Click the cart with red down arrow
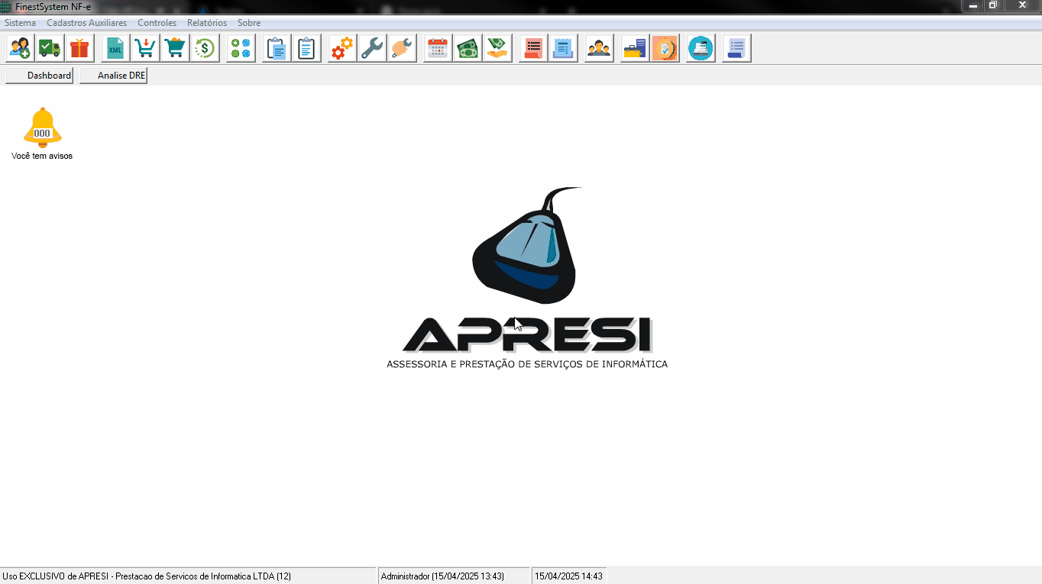 145,49
